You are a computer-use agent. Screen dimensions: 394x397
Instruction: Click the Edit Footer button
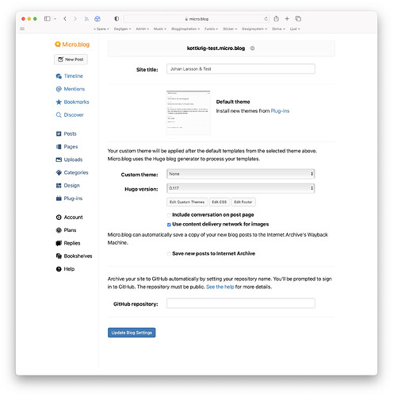[x=243, y=202]
